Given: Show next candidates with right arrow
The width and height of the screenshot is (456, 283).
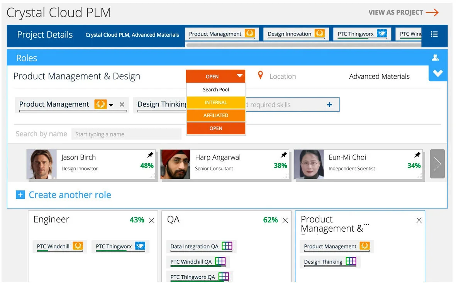Looking at the screenshot, I should pos(437,164).
